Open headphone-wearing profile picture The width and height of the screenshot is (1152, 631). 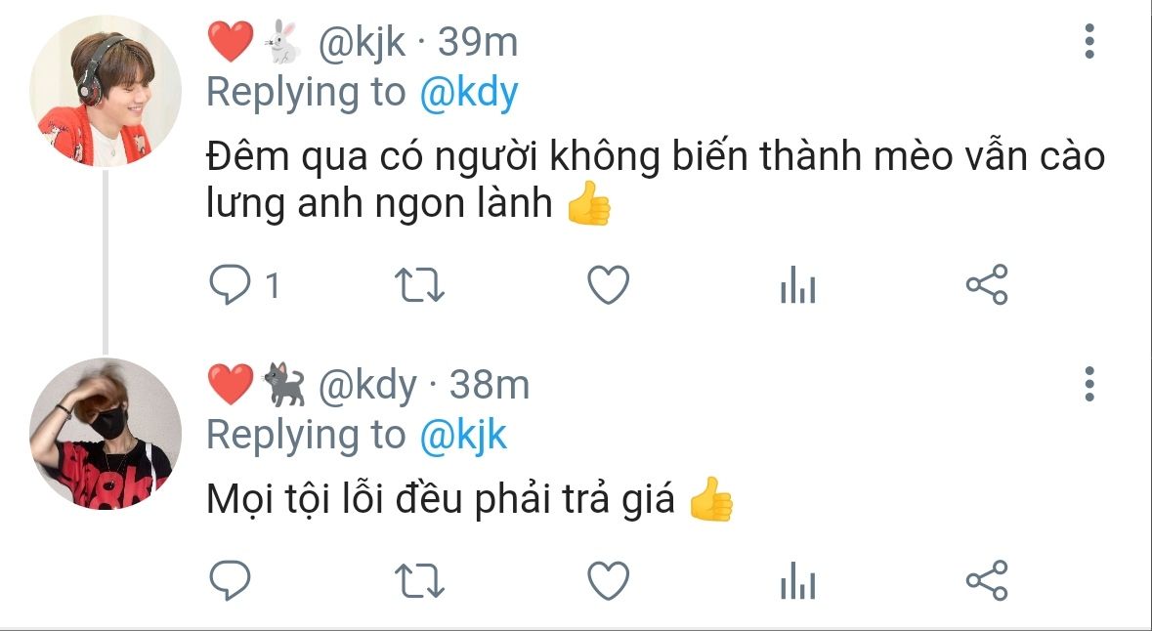[x=106, y=91]
